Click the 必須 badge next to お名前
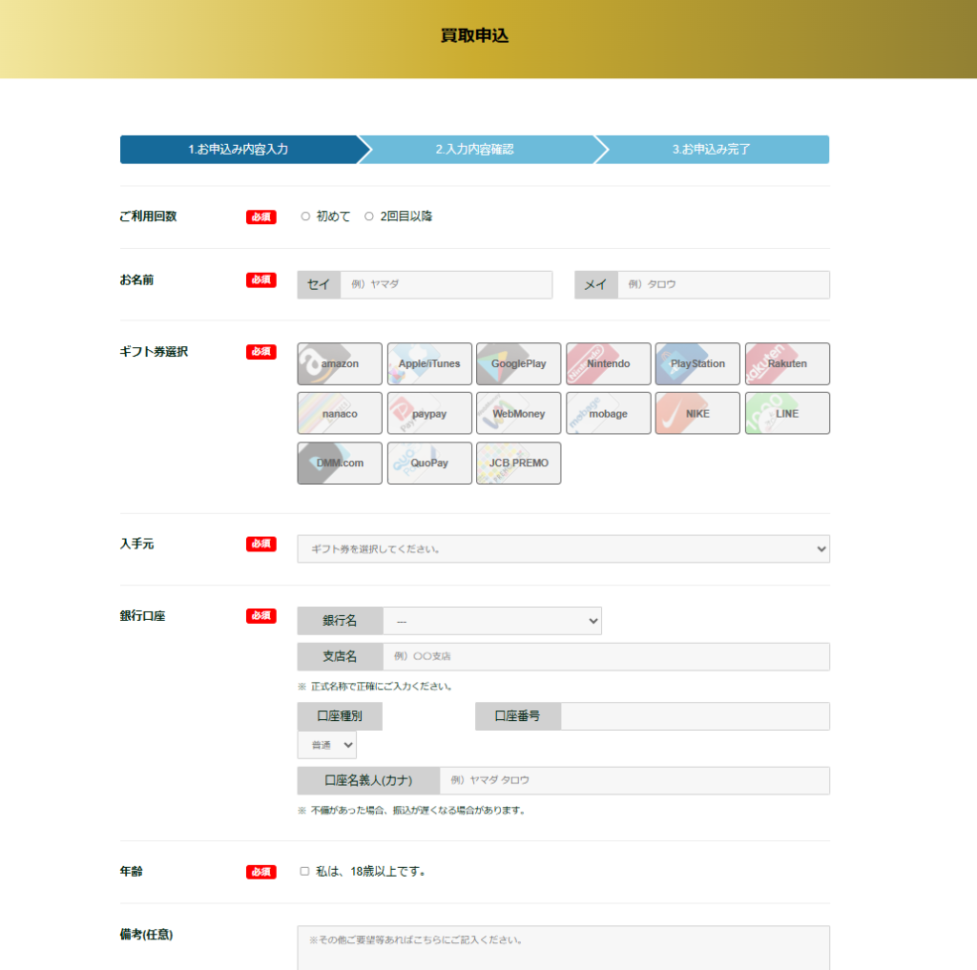Image resolution: width=977 pixels, height=970 pixels. point(261,279)
